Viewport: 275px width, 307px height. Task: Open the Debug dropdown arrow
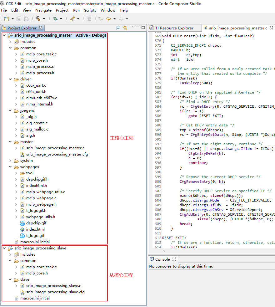pyautogui.click(x=61, y=19)
